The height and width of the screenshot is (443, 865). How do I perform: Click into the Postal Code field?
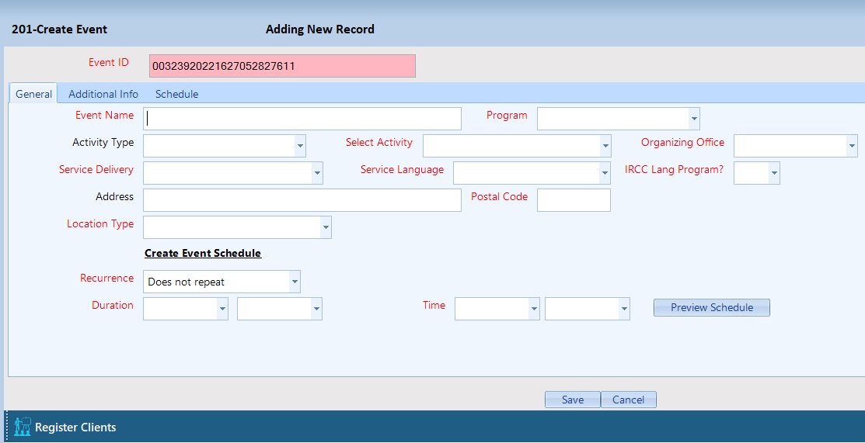pyautogui.click(x=573, y=200)
